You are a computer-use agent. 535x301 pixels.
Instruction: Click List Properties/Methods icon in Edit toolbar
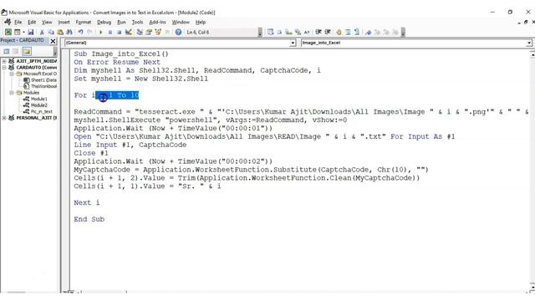[x=270, y=32]
